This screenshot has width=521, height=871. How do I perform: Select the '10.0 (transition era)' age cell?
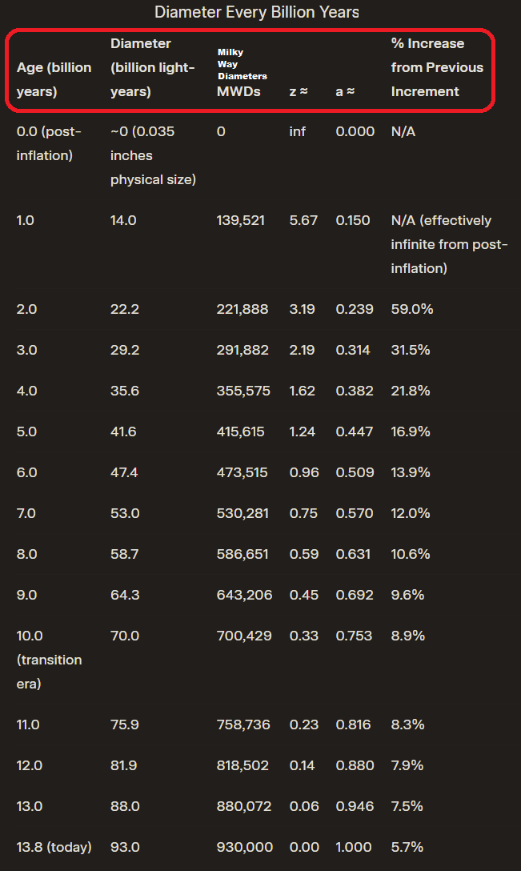(50, 660)
